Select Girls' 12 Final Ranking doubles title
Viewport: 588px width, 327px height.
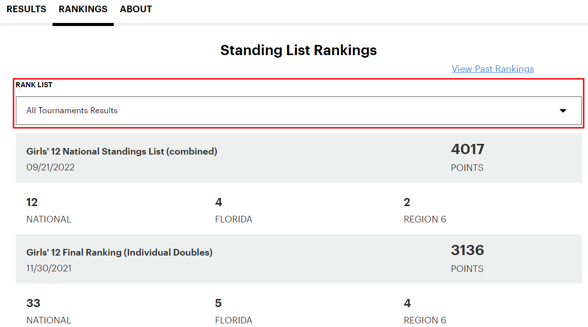click(119, 253)
